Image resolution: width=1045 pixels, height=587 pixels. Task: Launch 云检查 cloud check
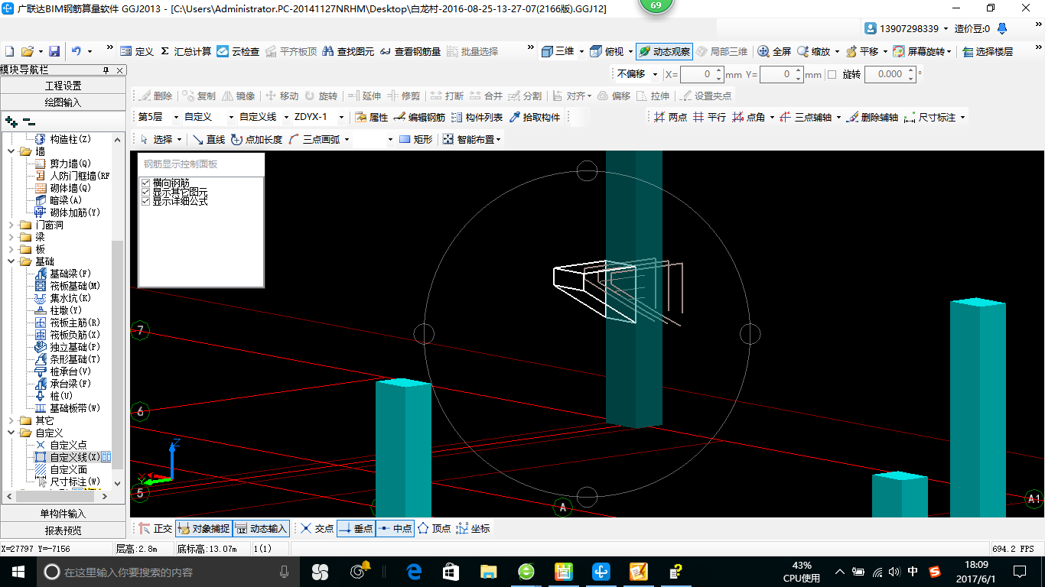(238, 51)
